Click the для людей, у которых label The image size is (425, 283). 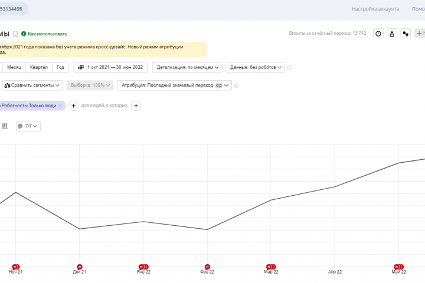pos(104,106)
